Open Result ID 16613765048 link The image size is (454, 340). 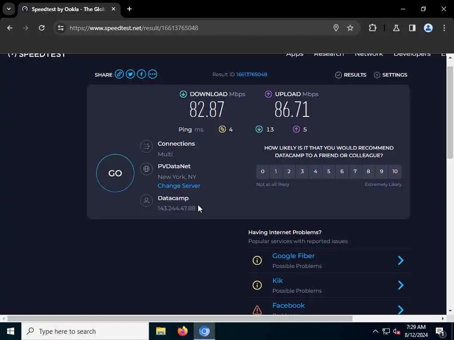[252, 74]
